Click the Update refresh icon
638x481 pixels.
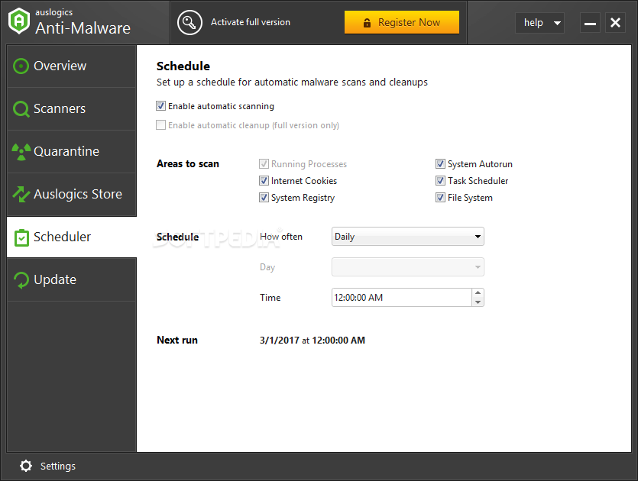(21, 280)
